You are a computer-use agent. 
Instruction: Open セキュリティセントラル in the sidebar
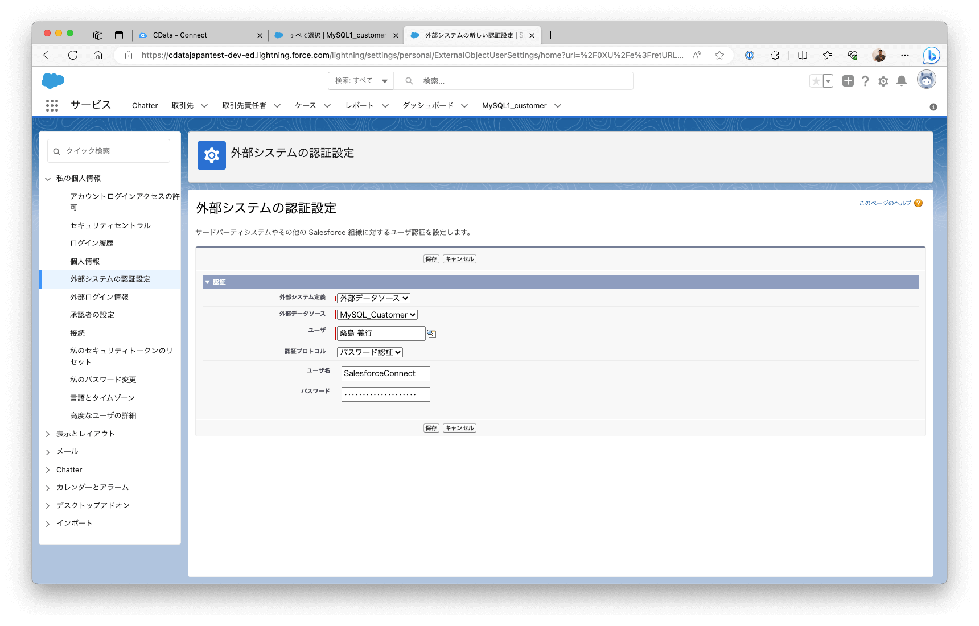pyautogui.click(x=110, y=225)
